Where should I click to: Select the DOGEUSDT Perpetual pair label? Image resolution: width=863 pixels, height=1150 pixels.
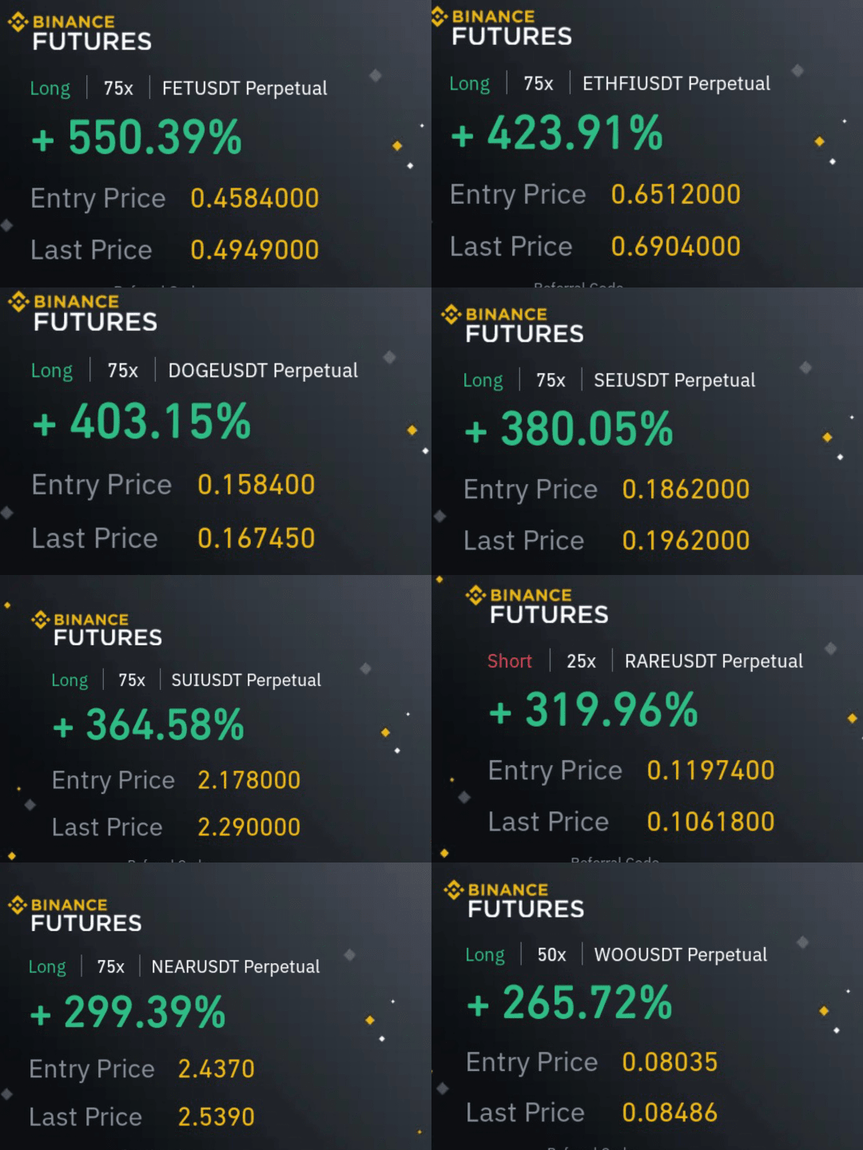(x=263, y=371)
